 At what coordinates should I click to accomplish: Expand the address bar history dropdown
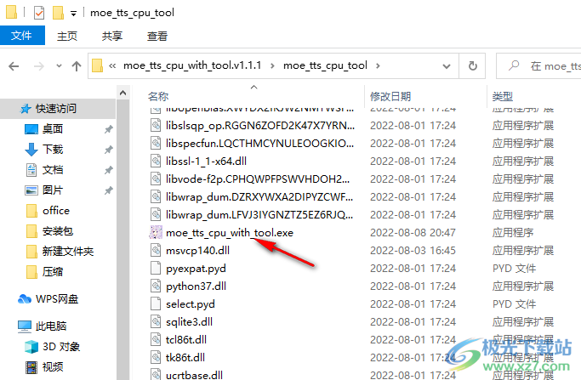447,66
